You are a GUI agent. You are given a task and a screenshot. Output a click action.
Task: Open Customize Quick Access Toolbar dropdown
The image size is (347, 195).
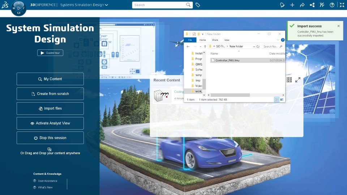[202, 34]
